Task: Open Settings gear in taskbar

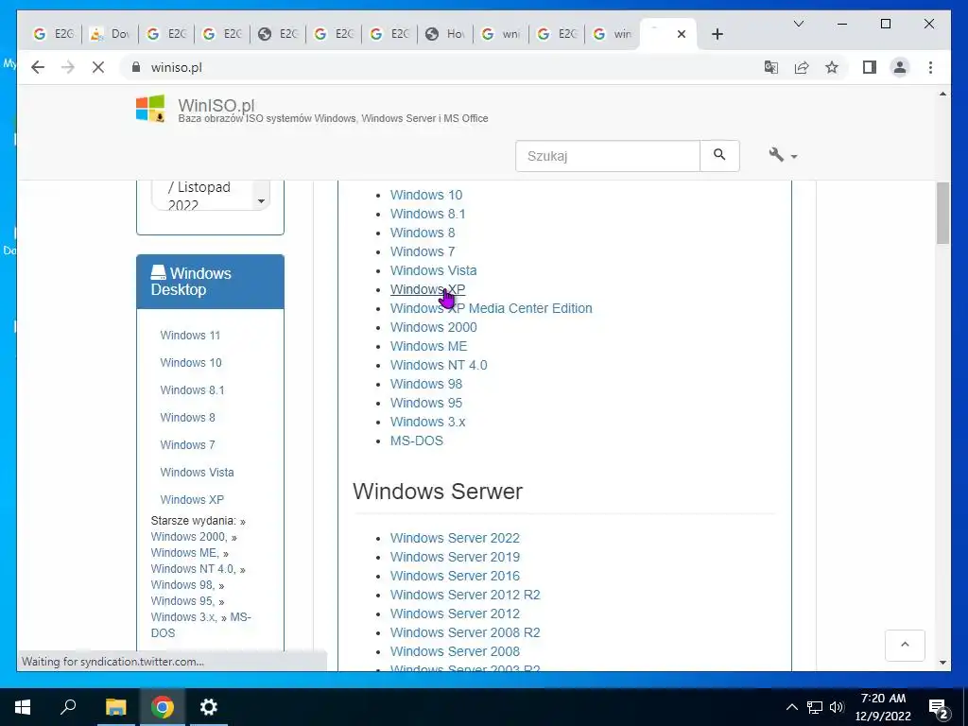Action: click(209, 707)
